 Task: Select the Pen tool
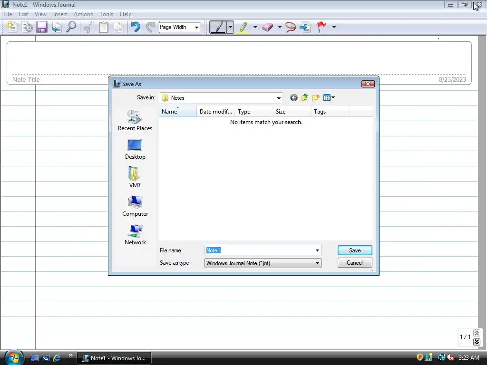pyautogui.click(x=218, y=27)
